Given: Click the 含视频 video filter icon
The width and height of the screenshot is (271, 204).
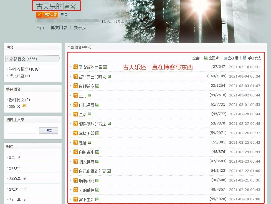Looking at the screenshot, I should tap(225, 57).
